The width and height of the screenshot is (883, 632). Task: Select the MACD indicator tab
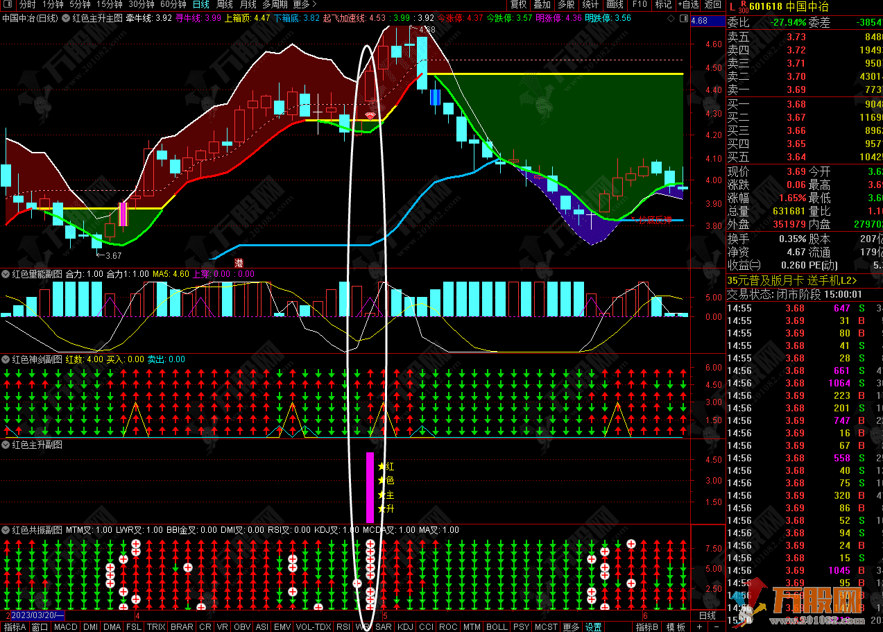pyautogui.click(x=66, y=626)
